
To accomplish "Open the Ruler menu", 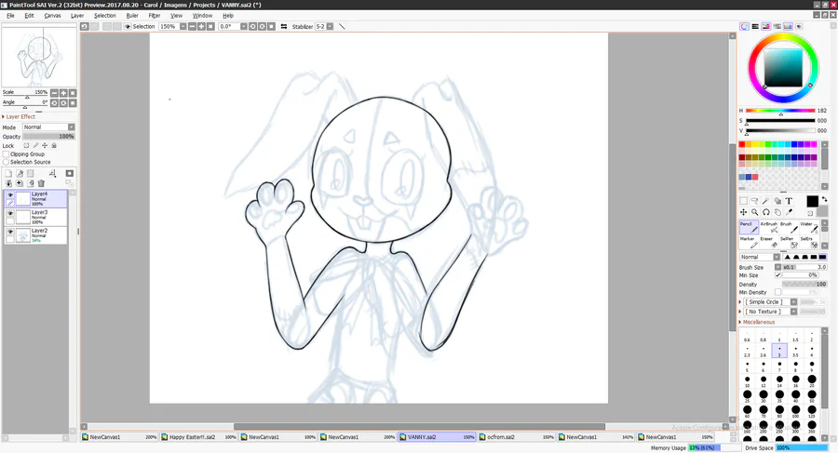I will (x=132, y=16).
